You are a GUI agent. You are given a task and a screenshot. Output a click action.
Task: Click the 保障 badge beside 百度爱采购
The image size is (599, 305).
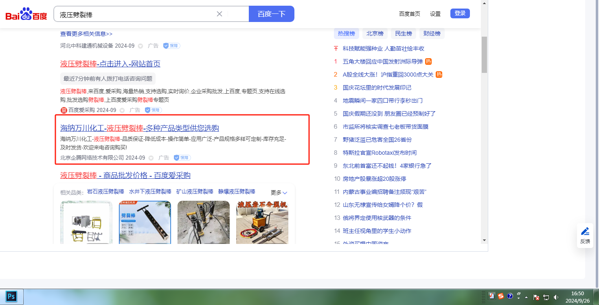153,110
